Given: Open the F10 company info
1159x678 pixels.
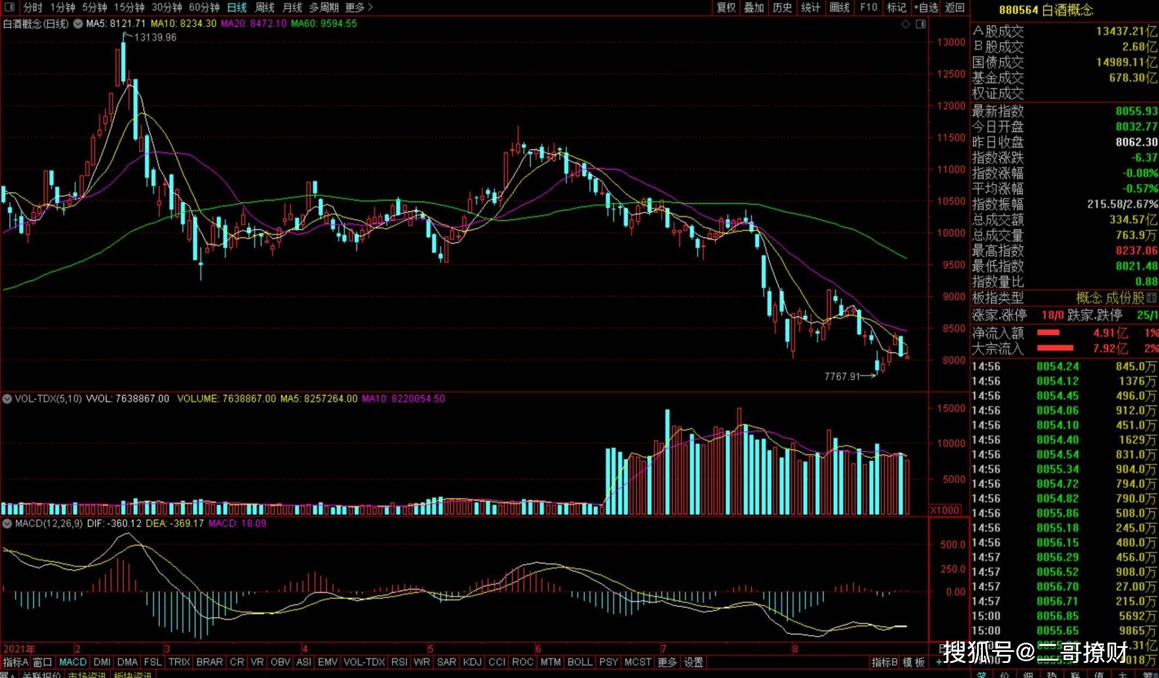Looking at the screenshot, I should 869,8.
